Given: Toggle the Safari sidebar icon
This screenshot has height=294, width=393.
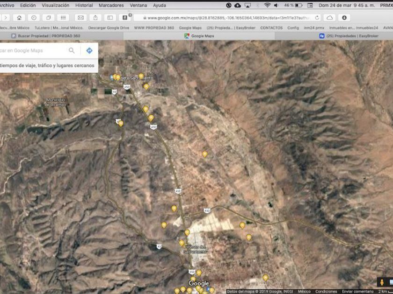Looking at the screenshot, I should pyautogui.click(x=110, y=18).
